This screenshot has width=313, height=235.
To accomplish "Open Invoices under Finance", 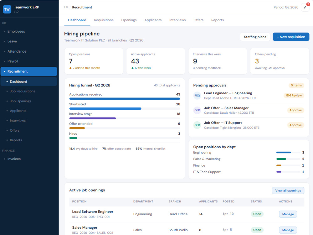I will click(x=29, y=159).
